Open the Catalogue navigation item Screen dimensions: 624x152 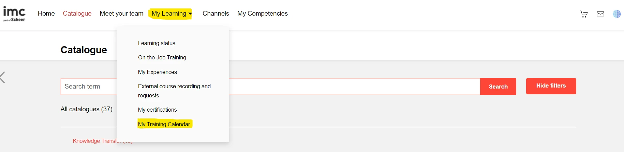click(77, 14)
